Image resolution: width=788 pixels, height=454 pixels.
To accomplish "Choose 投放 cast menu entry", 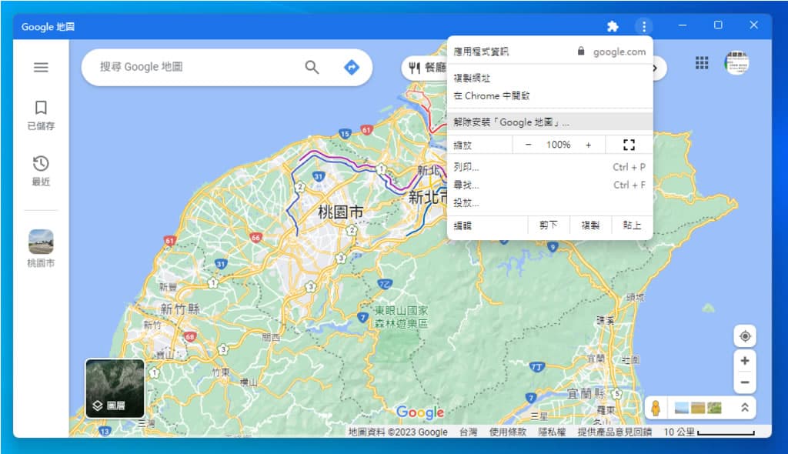I will (549, 202).
